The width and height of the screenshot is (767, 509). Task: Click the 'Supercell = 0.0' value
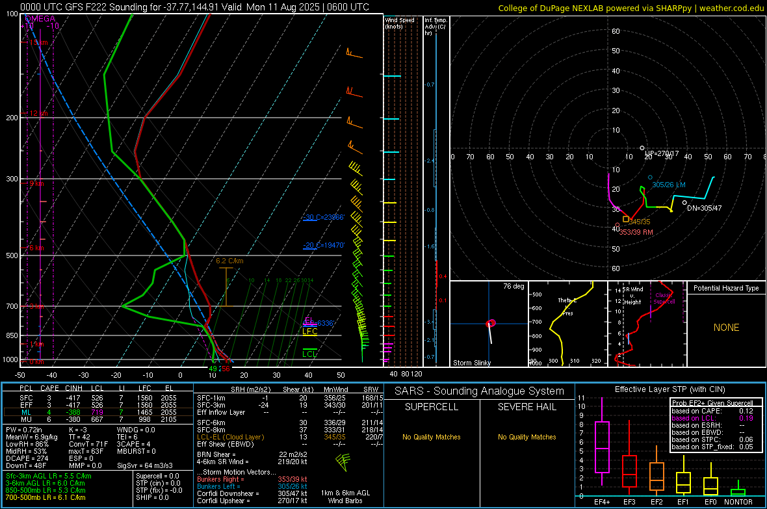pos(157,476)
